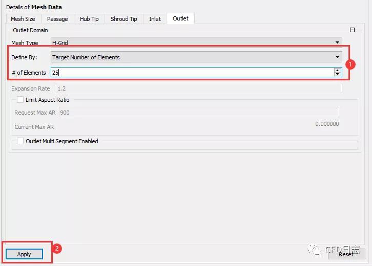Enable Outlet Multi Segment checkbox
This screenshot has height=266, width=372.
click(20, 141)
